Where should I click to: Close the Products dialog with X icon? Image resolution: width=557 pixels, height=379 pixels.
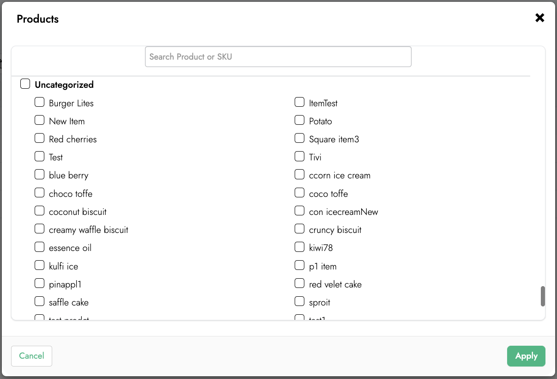[539, 18]
